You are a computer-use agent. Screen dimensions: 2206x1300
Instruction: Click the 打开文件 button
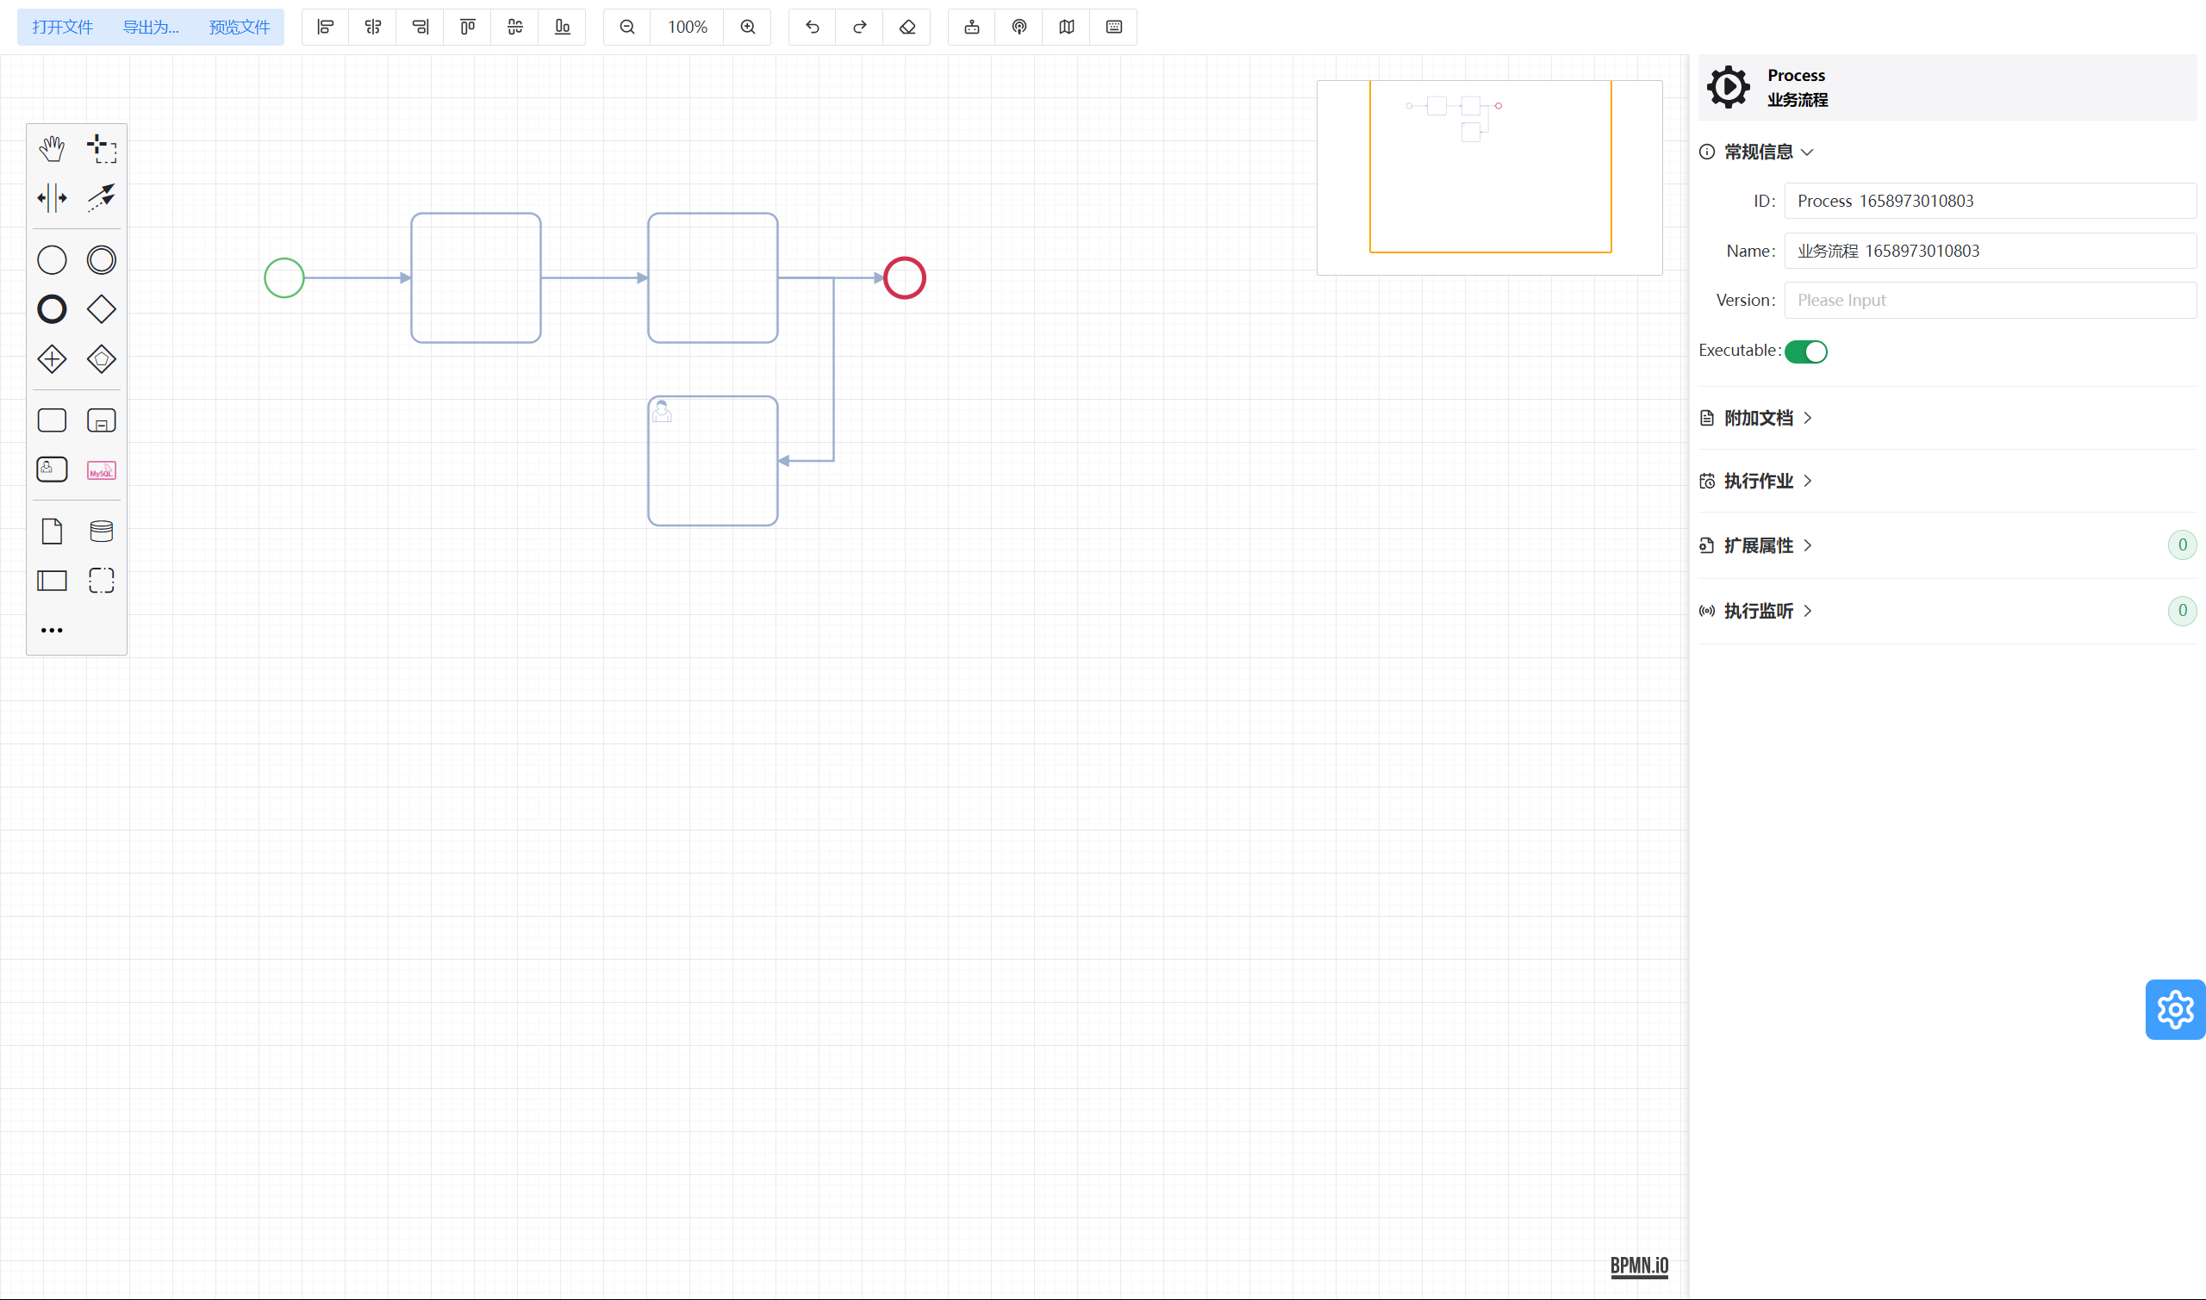62,28
